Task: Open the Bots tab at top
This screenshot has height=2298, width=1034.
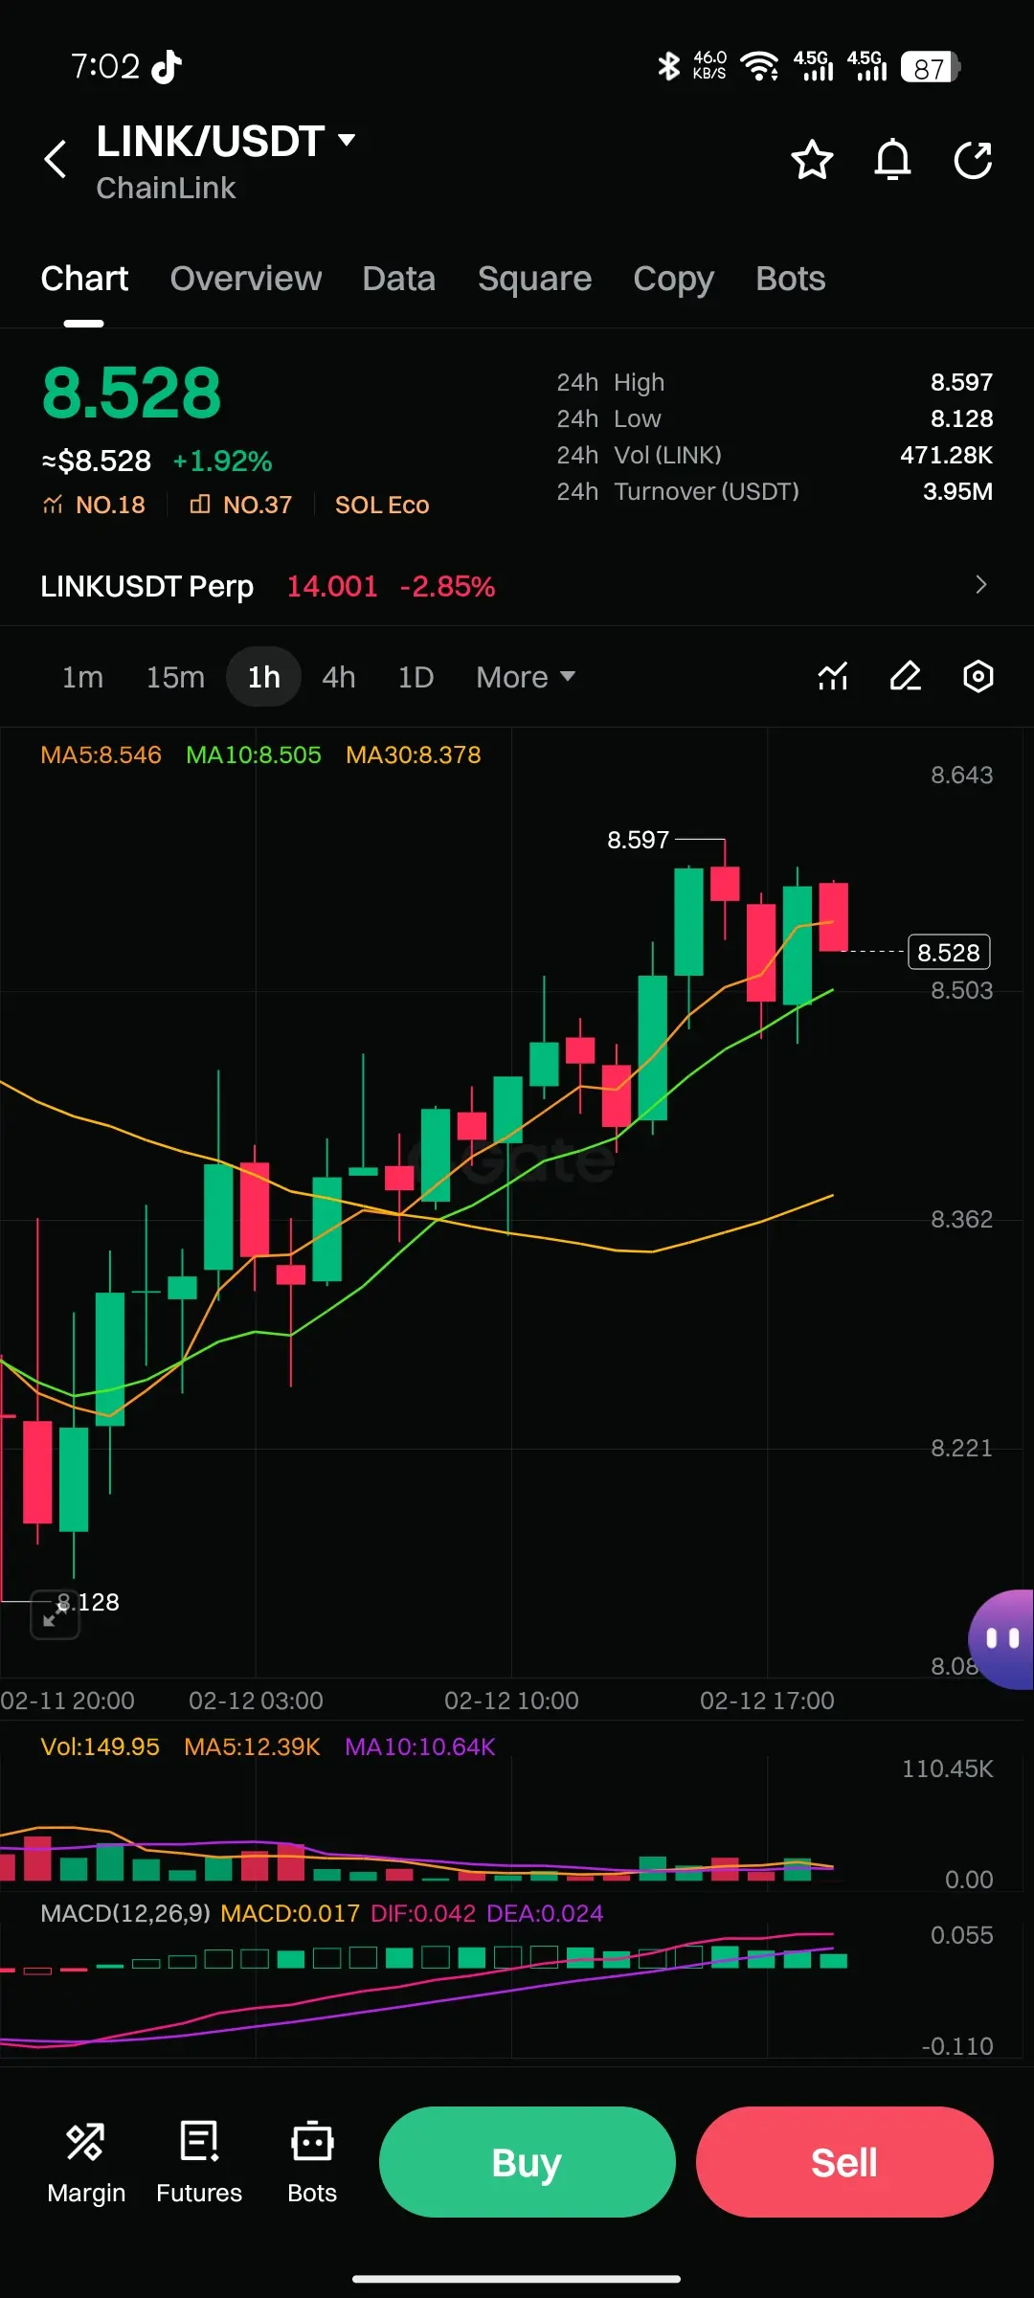Action: [790, 279]
